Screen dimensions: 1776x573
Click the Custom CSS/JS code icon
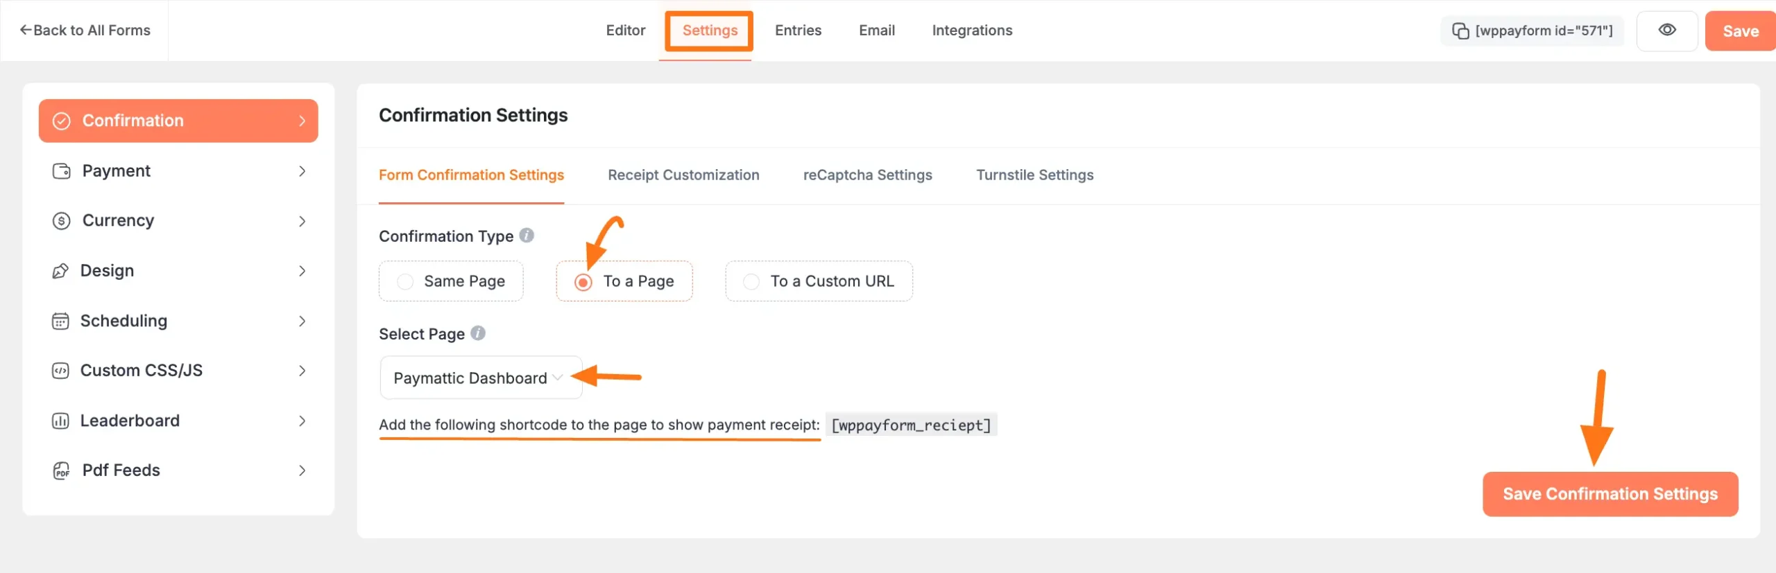60,371
